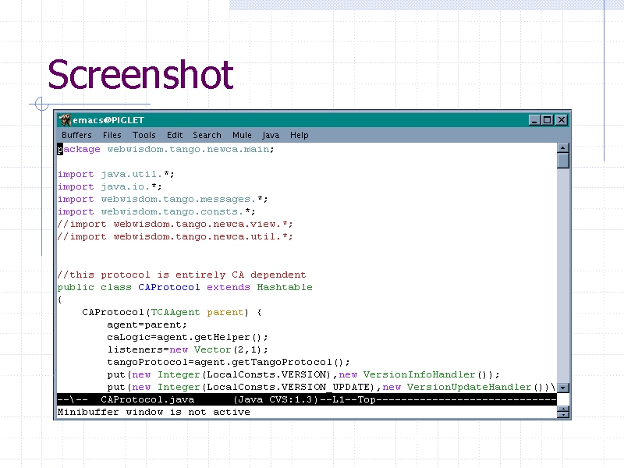This screenshot has width=624, height=468.
Task: Open the Tools menu
Action: click(x=144, y=135)
